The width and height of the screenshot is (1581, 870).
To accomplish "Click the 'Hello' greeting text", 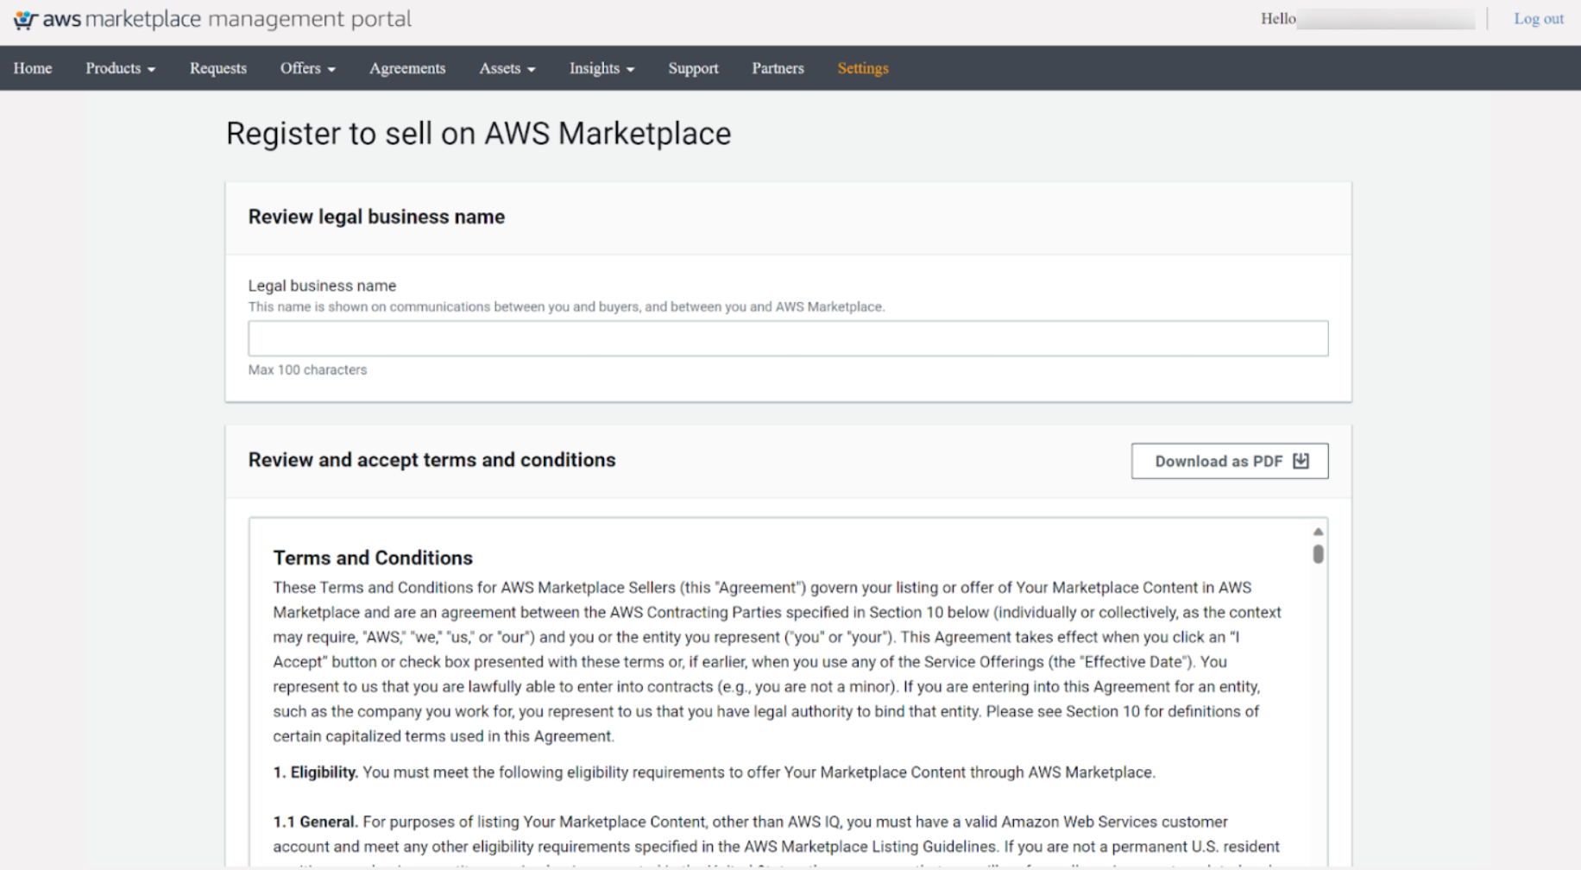I will 1277,18.
